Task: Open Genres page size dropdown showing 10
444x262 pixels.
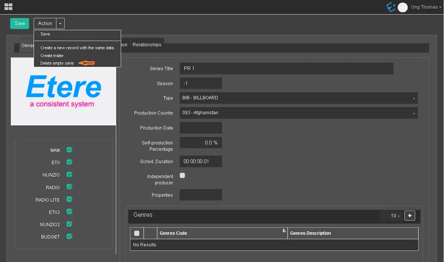Action: [395, 216]
